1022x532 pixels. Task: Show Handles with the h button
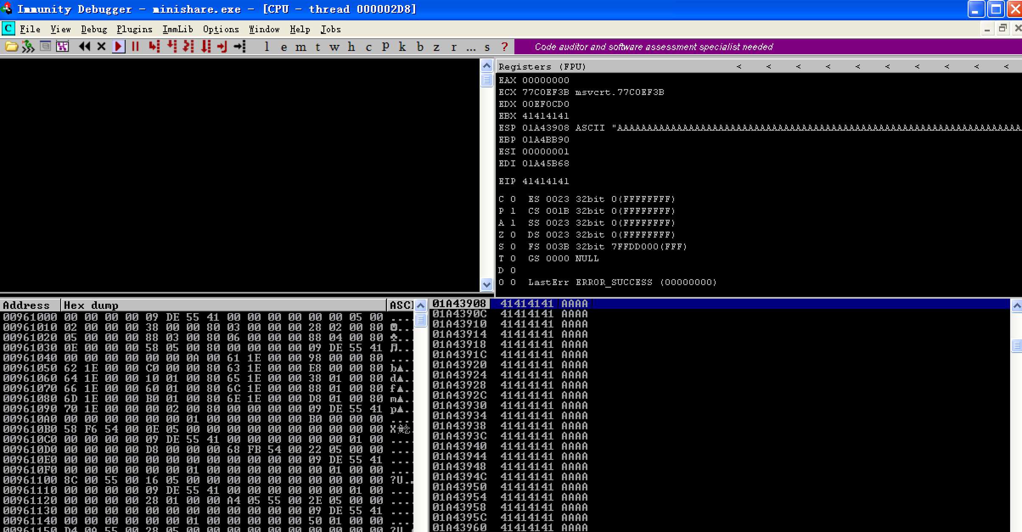[x=351, y=47]
